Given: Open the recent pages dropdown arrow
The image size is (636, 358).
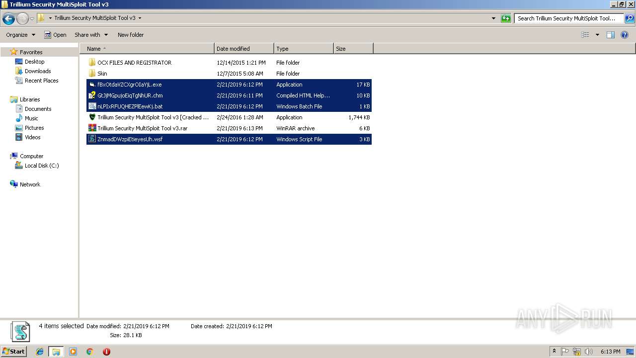Looking at the screenshot, I should click(32, 19).
